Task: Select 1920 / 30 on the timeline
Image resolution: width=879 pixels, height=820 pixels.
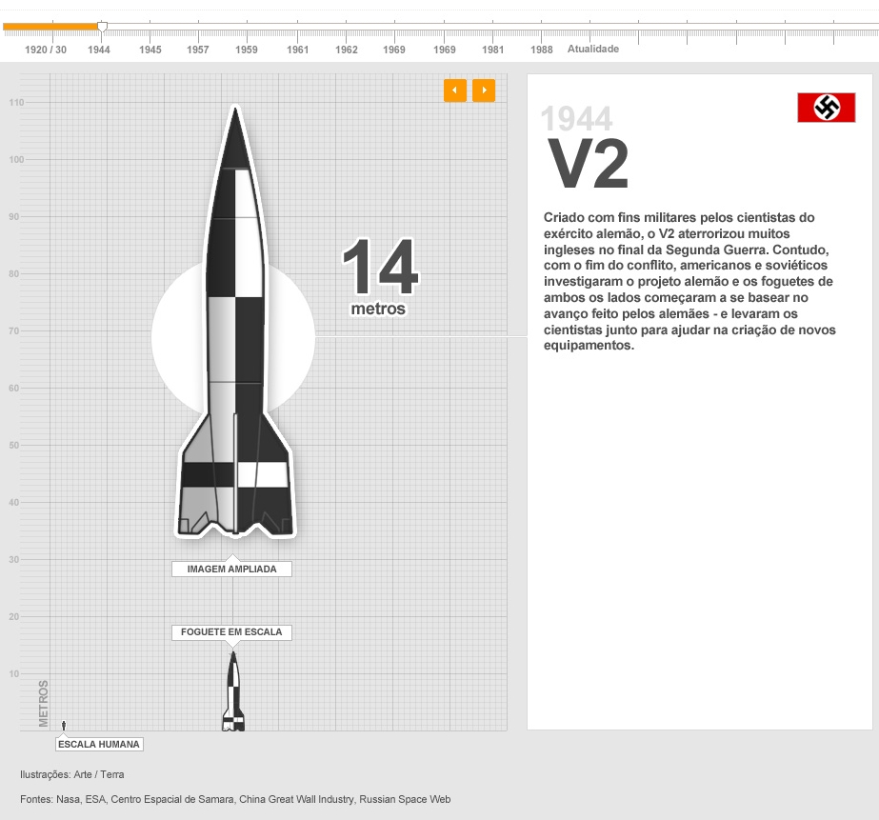Action: (x=45, y=50)
